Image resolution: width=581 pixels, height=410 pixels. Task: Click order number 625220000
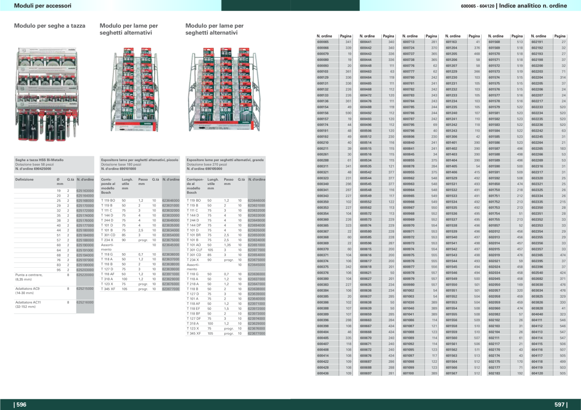[85, 275]
